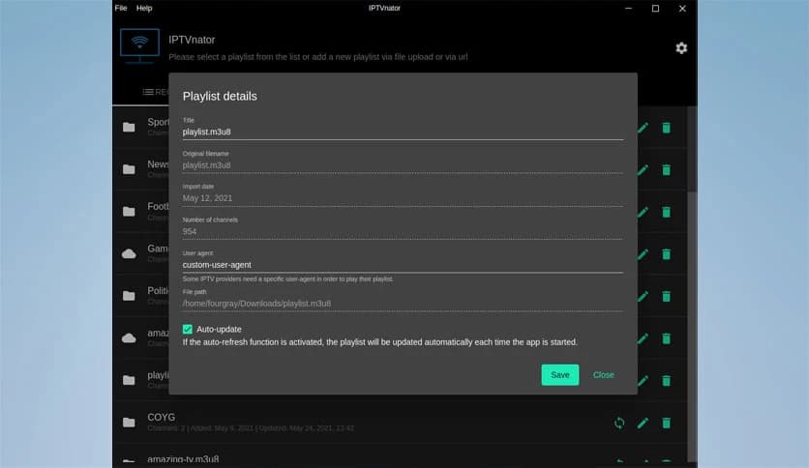Delete the Gaming playlist with its trash icon
This screenshot has width=809, height=468.
(666, 254)
